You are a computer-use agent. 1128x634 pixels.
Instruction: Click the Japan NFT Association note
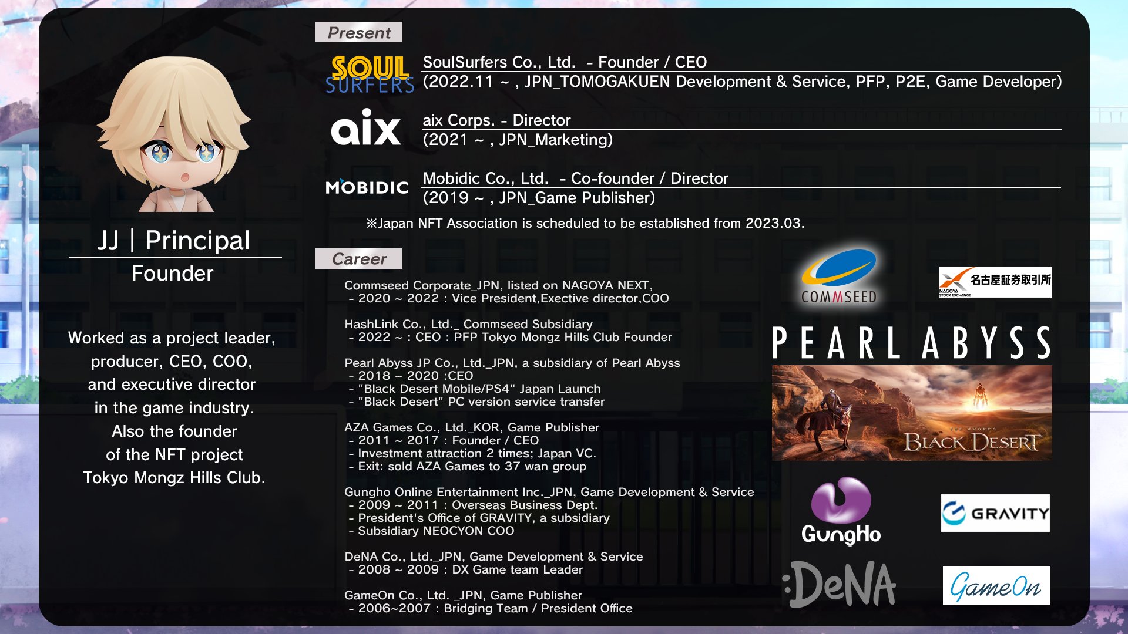(585, 224)
